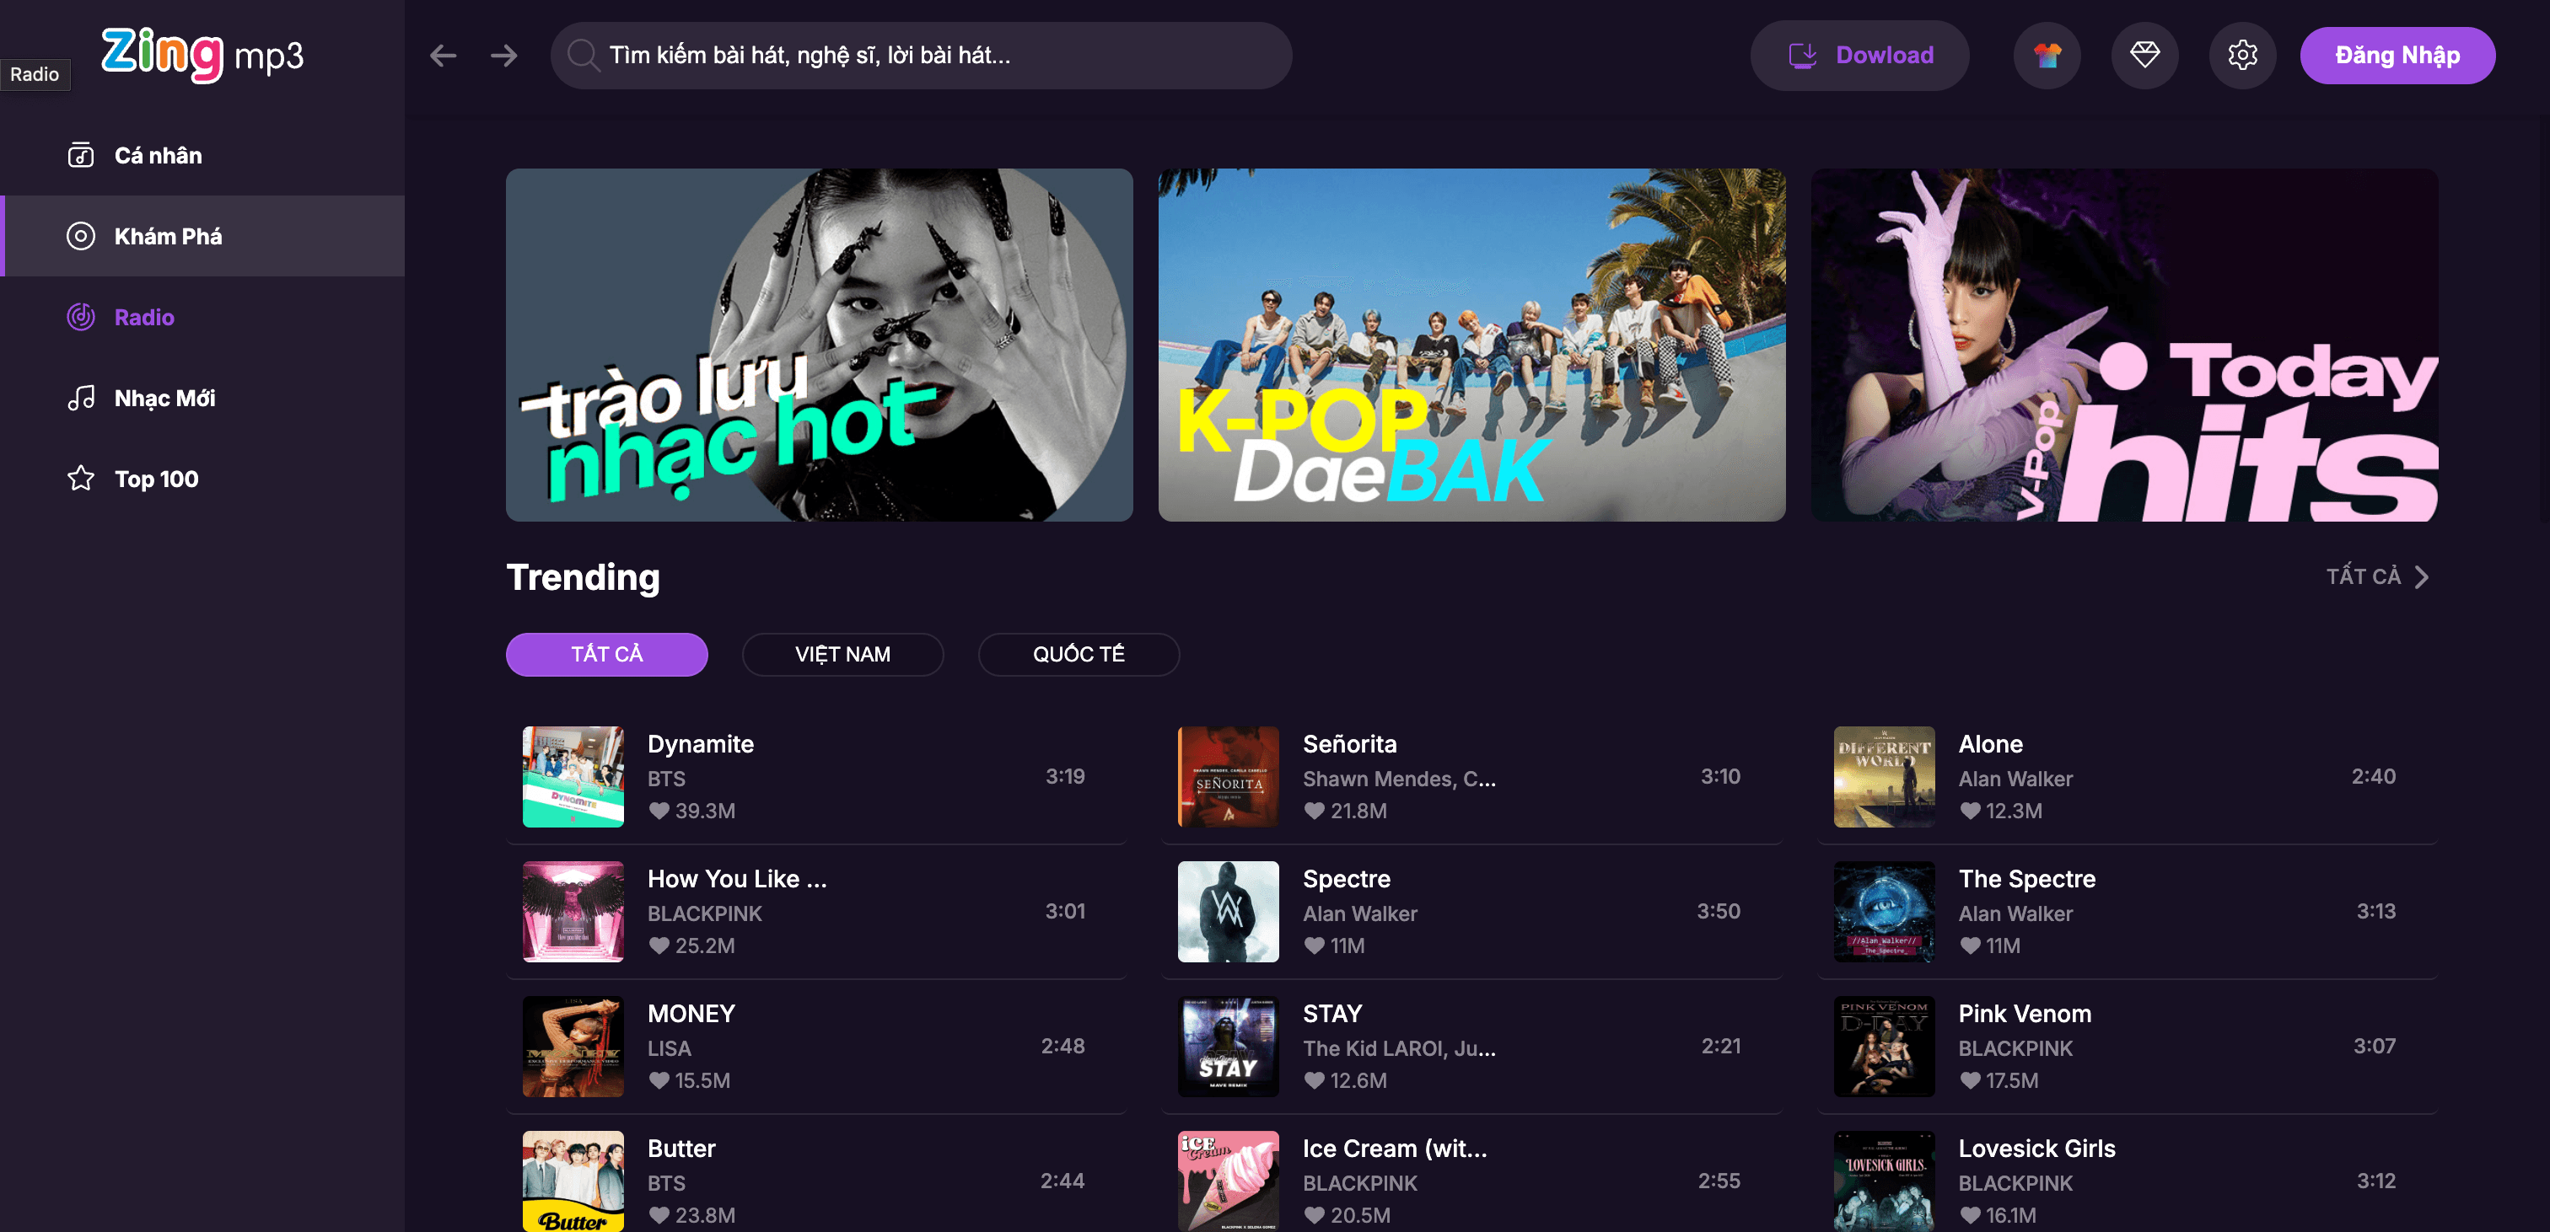Click the Nhạc Mới music note icon
Viewport: 2550px width, 1232px height.
(80, 398)
